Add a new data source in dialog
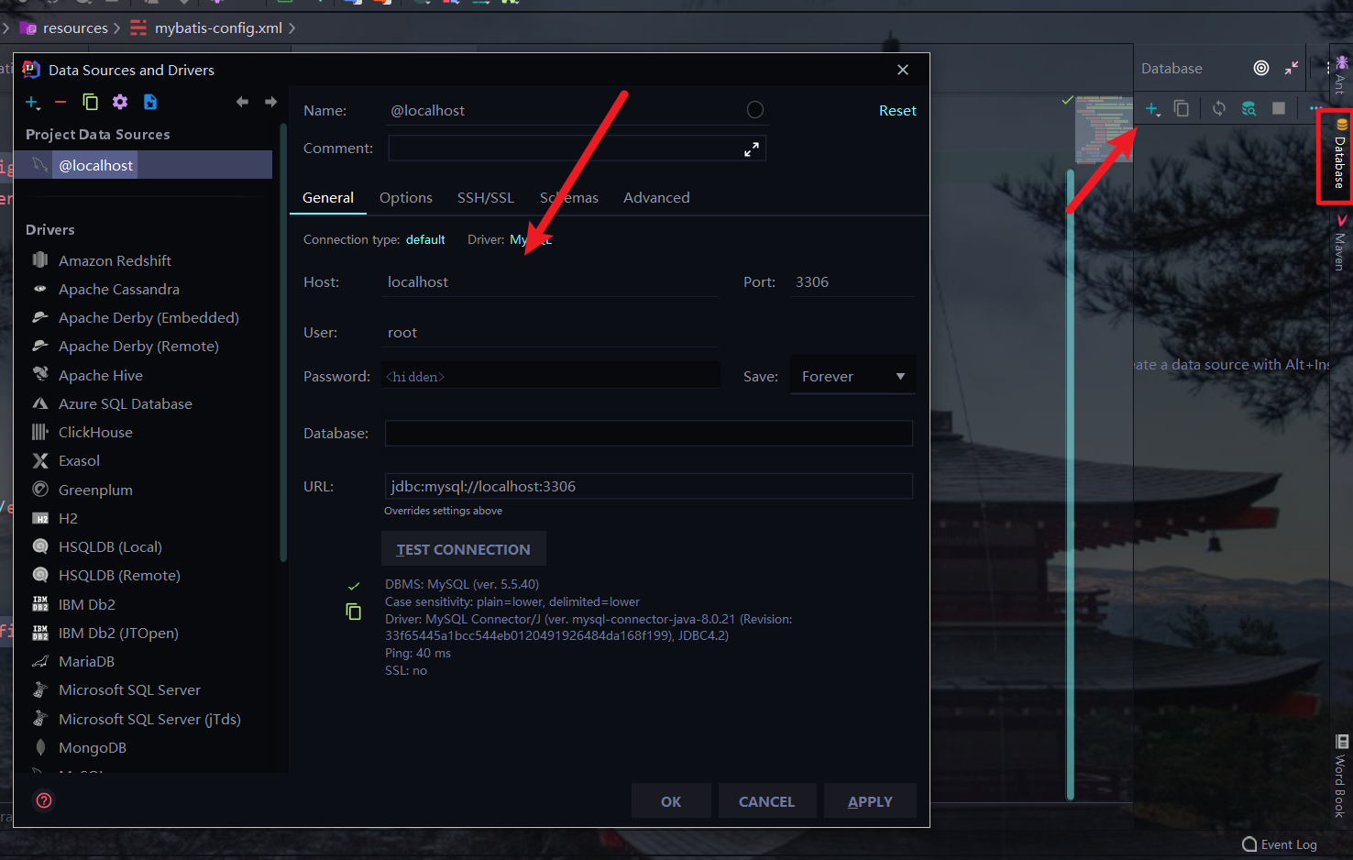This screenshot has width=1353, height=860. (x=33, y=103)
